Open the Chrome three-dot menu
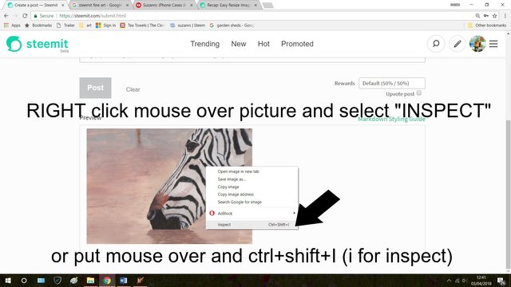The width and height of the screenshot is (511, 287). click(505, 16)
